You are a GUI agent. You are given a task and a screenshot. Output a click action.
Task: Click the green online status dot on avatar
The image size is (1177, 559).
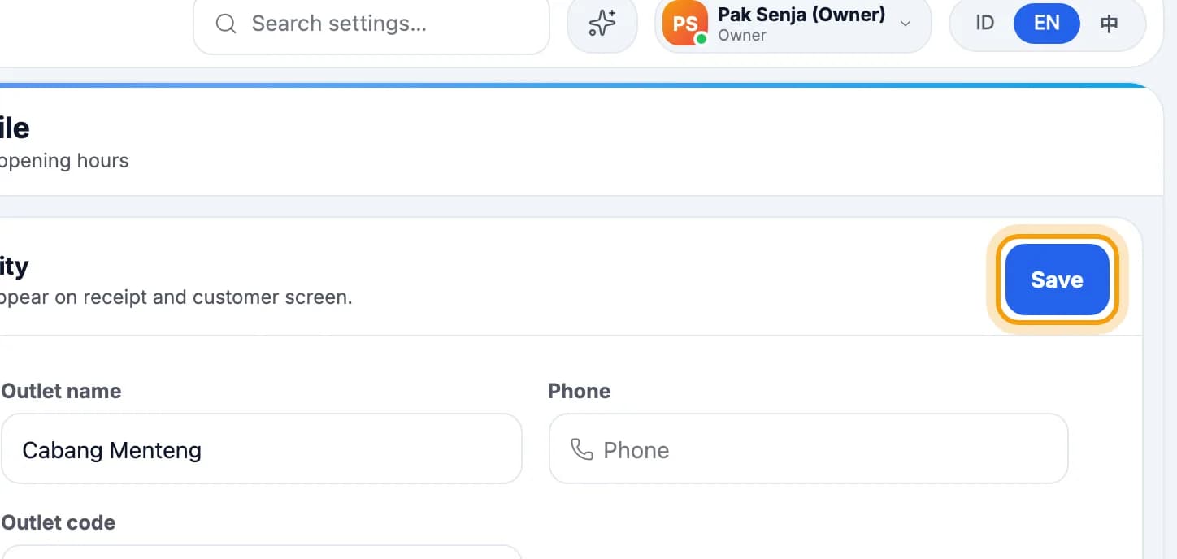pos(701,38)
